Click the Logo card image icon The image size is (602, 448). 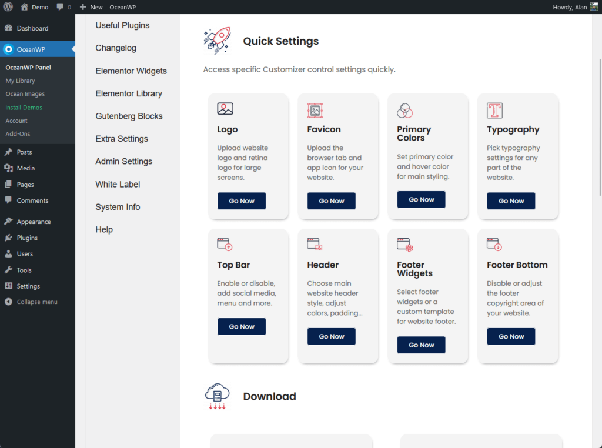coord(225,109)
